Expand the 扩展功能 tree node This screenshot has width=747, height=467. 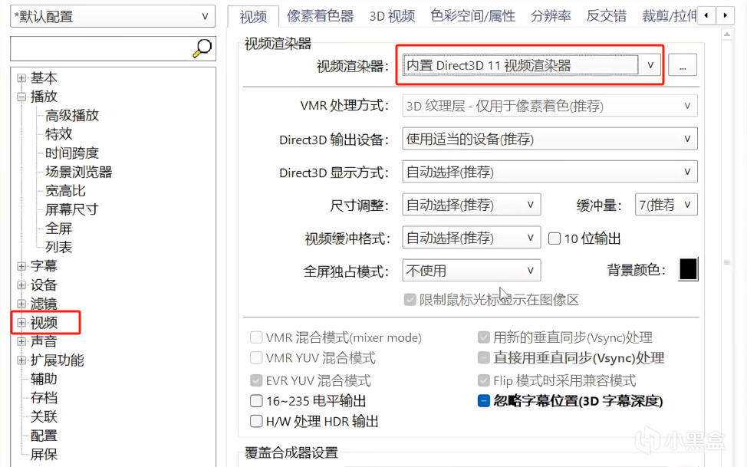pyautogui.click(x=21, y=360)
